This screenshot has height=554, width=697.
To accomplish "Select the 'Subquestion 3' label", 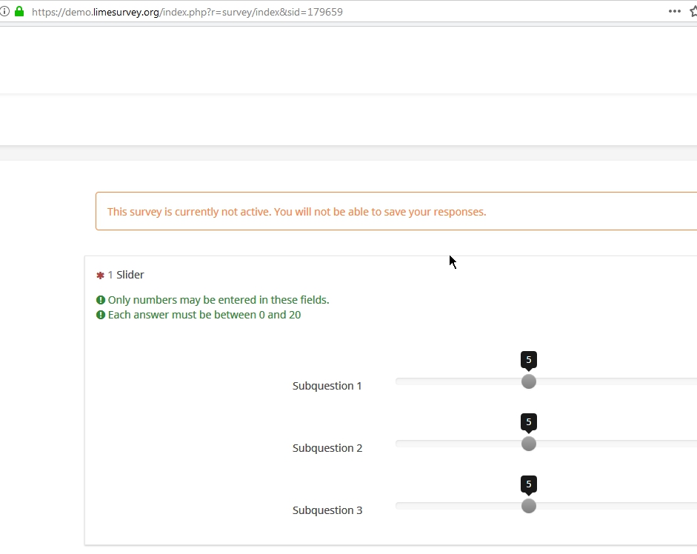I will (327, 510).
